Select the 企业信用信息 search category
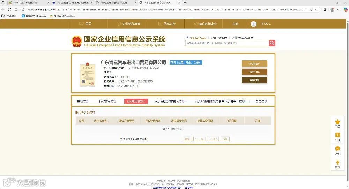The height and width of the screenshot is (189, 349). (x=198, y=38)
